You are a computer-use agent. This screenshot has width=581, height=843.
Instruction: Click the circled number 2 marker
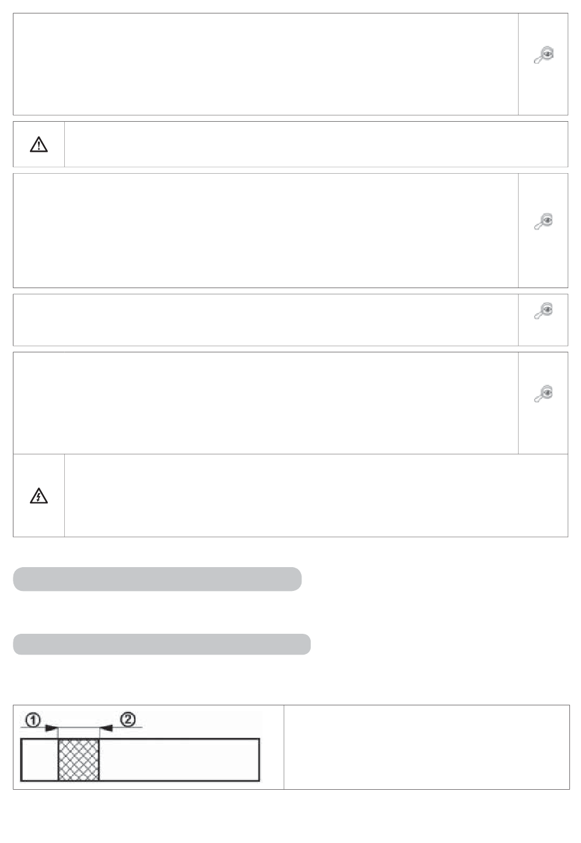[128, 719]
